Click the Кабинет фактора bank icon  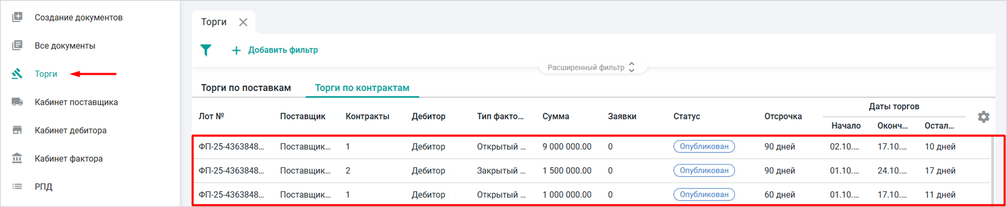pos(17,158)
